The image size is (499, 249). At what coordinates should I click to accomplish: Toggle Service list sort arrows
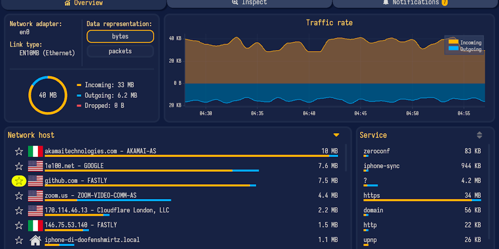tap(480, 135)
